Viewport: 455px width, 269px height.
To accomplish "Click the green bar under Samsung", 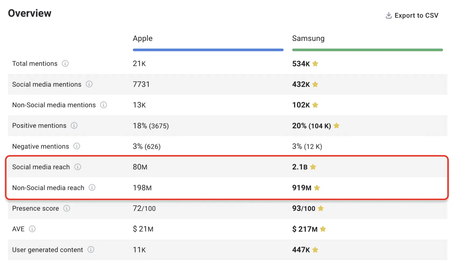I will (x=368, y=50).
